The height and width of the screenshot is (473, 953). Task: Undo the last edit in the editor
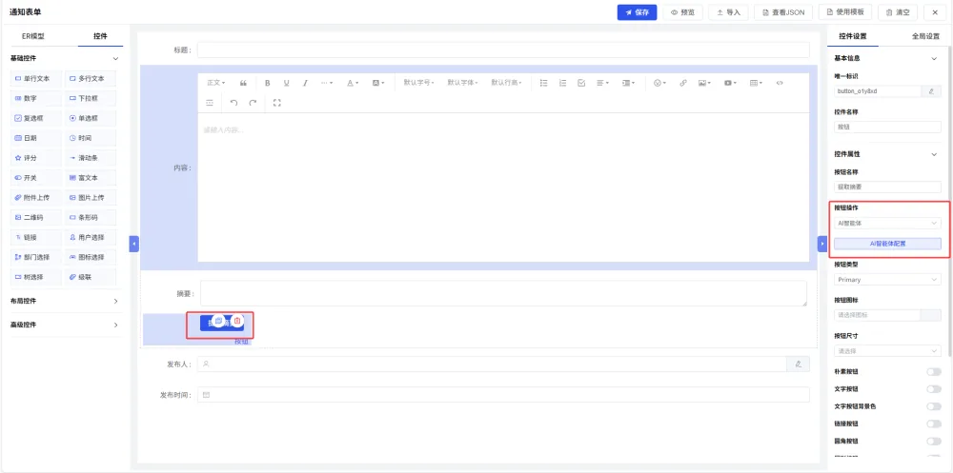pos(234,103)
